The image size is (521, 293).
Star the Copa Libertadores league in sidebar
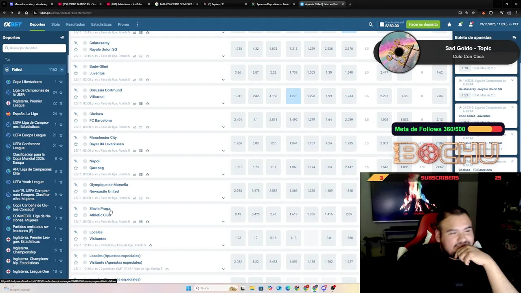tap(61, 82)
